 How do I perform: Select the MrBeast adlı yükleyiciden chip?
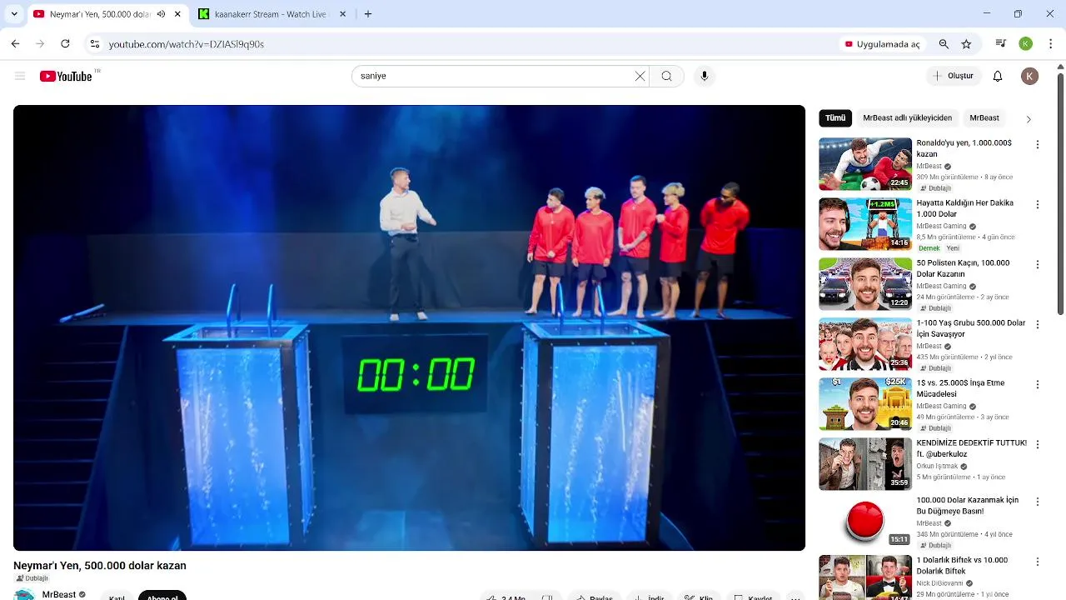point(907,118)
